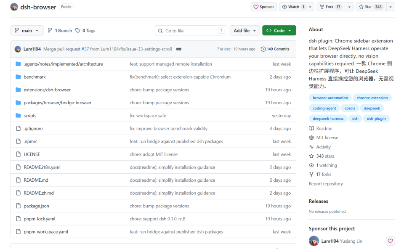Open commit 'chore: support dsh 0.1.0-rc.8'
The height and width of the screenshot is (249, 404).
pyautogui.click(x=157, y=219)
